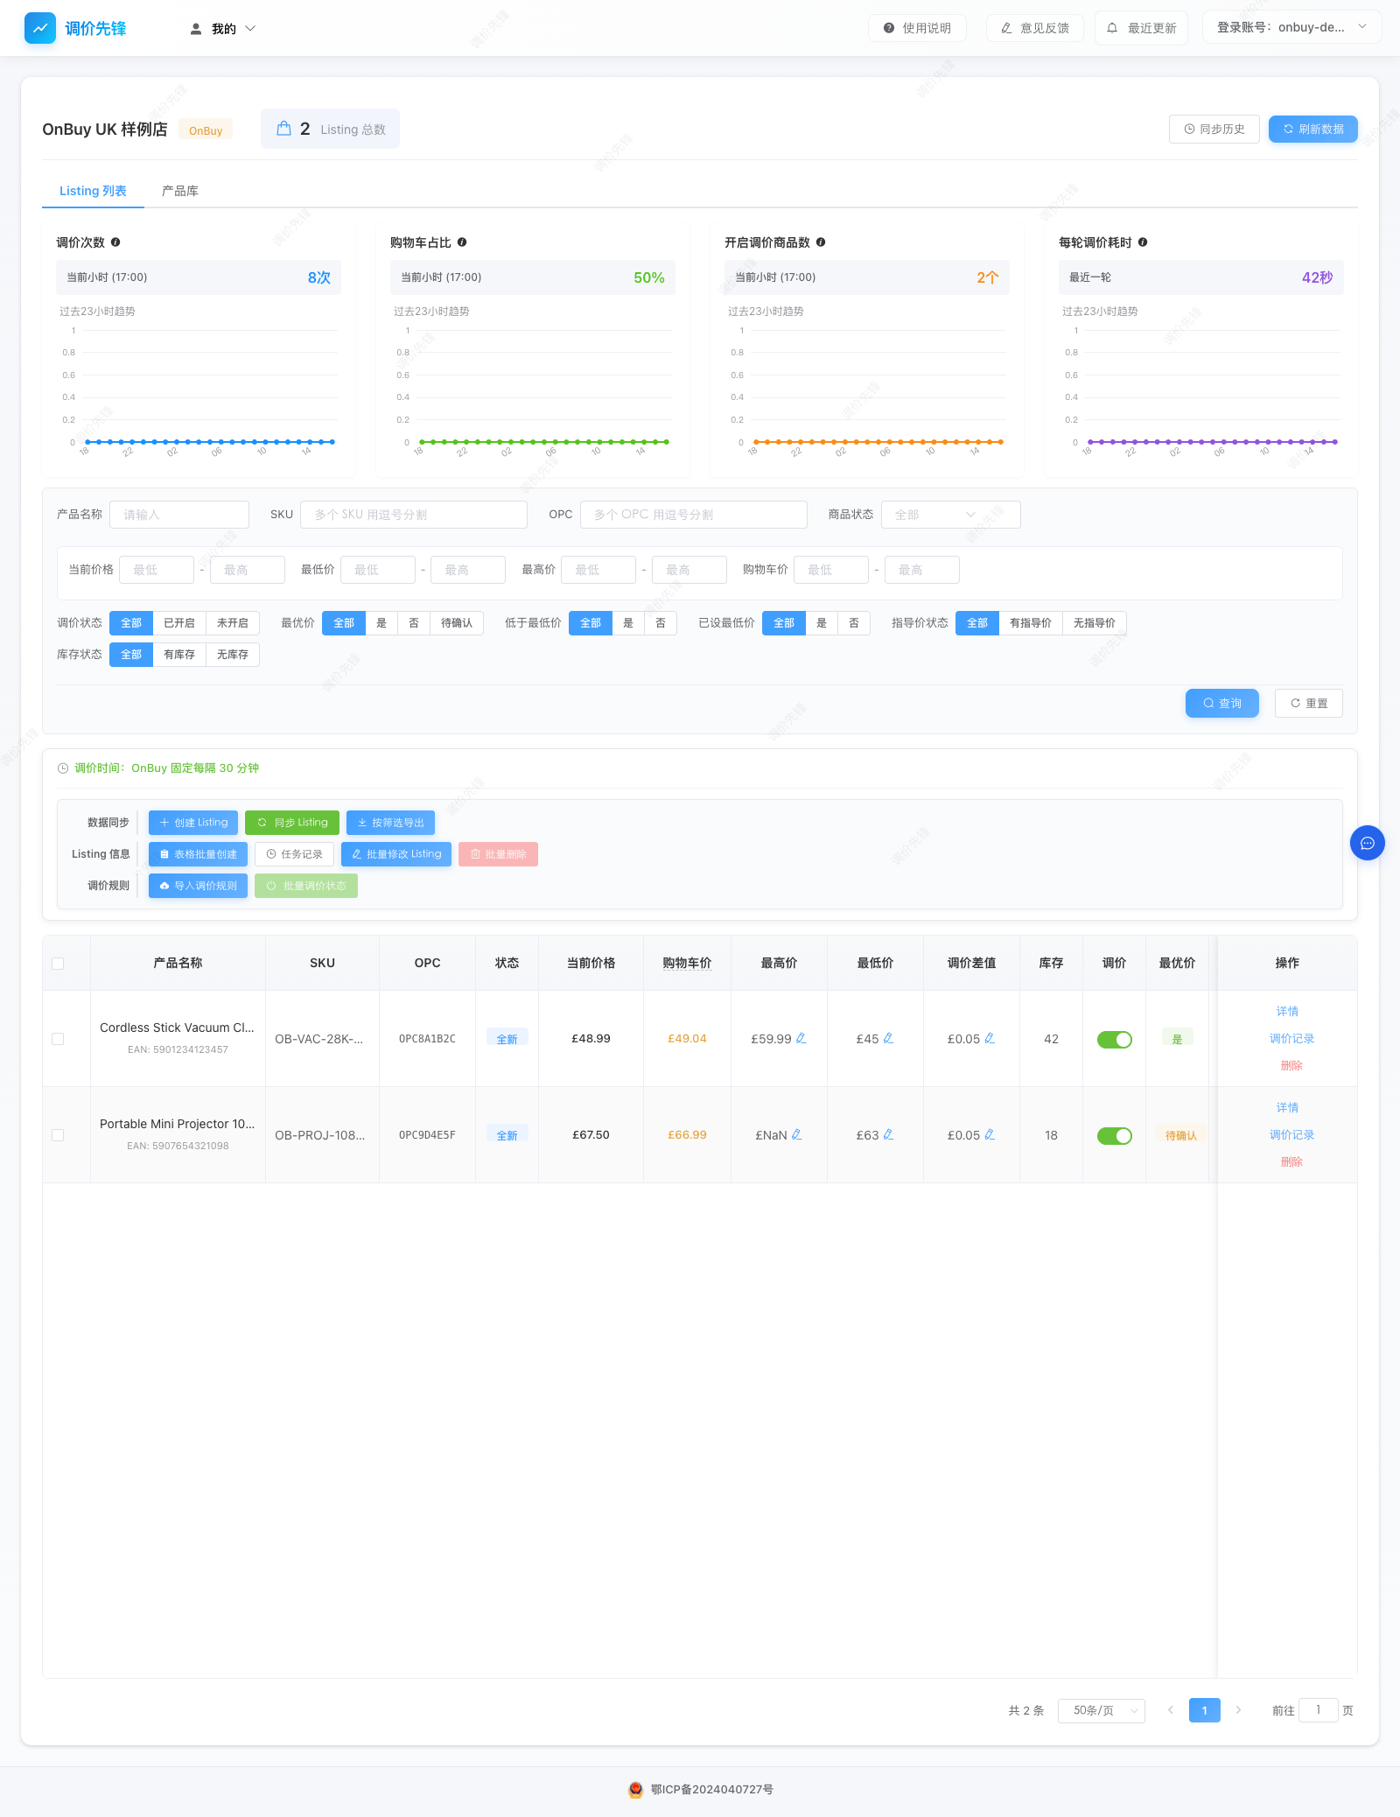Screen dimensions: 1400x1817
Task: Toggle repricing switch for Cordless Stick Vacuum
Action: tap(1115, 1039)
